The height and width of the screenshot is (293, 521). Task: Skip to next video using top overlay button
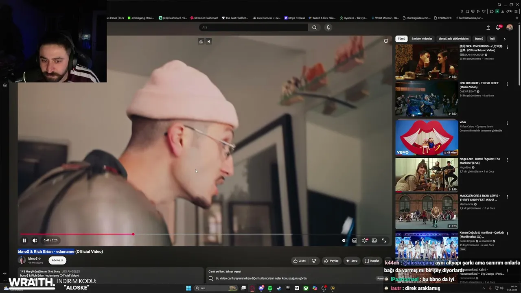click(208, 41)
